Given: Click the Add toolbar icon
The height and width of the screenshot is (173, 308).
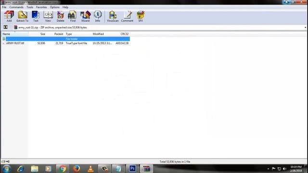Looking at the screenshot, I should (x=9, y=16).
